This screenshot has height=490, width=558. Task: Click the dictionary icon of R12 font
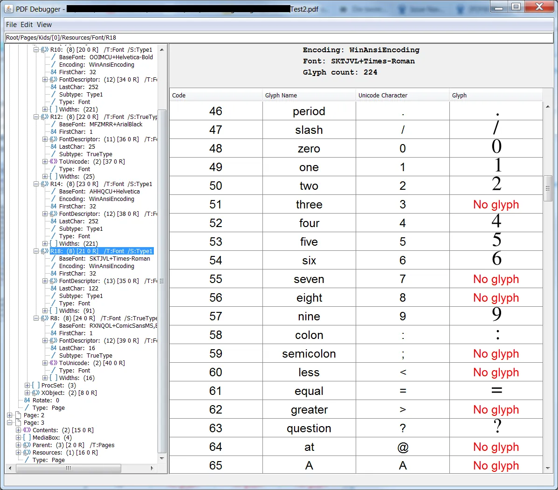(44, 117)
